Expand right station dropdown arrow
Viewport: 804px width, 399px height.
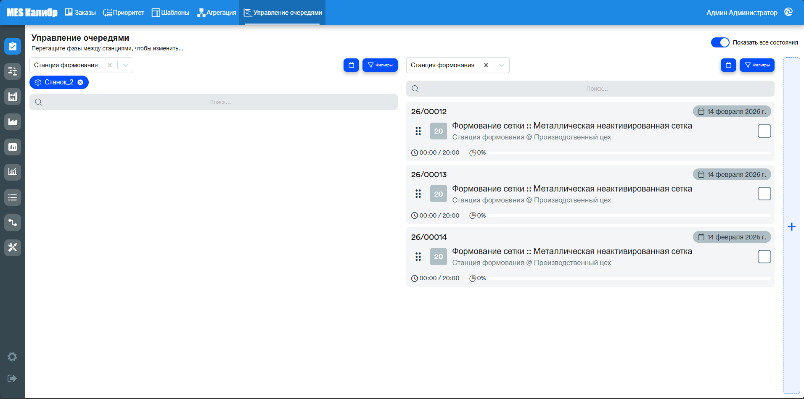click(x=502, y=65)
